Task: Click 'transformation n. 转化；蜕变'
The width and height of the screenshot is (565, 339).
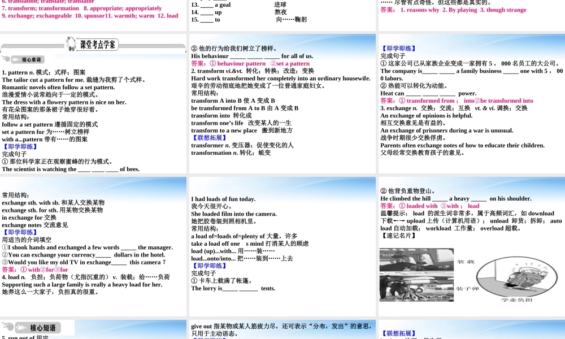Action: [x=231, y=153]
